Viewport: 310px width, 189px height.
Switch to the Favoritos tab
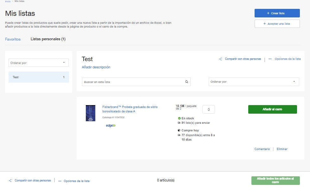pyautogui.click(x=13, y=39)
